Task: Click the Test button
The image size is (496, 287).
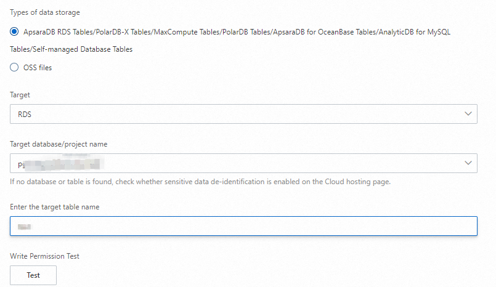Action: pos(33,275)
